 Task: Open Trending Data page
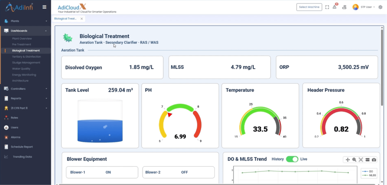(x=22, y=157)
